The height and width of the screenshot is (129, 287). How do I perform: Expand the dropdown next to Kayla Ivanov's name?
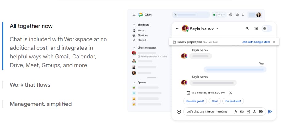(218, 28)
